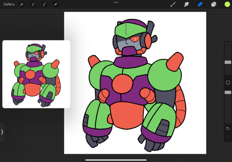Redo the action with the dimmed arrow
The image size is (232, 162).
(x=228, y=137)
